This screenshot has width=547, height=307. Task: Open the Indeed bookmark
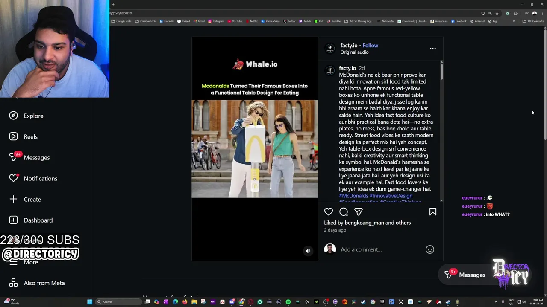tap(184, 21)
